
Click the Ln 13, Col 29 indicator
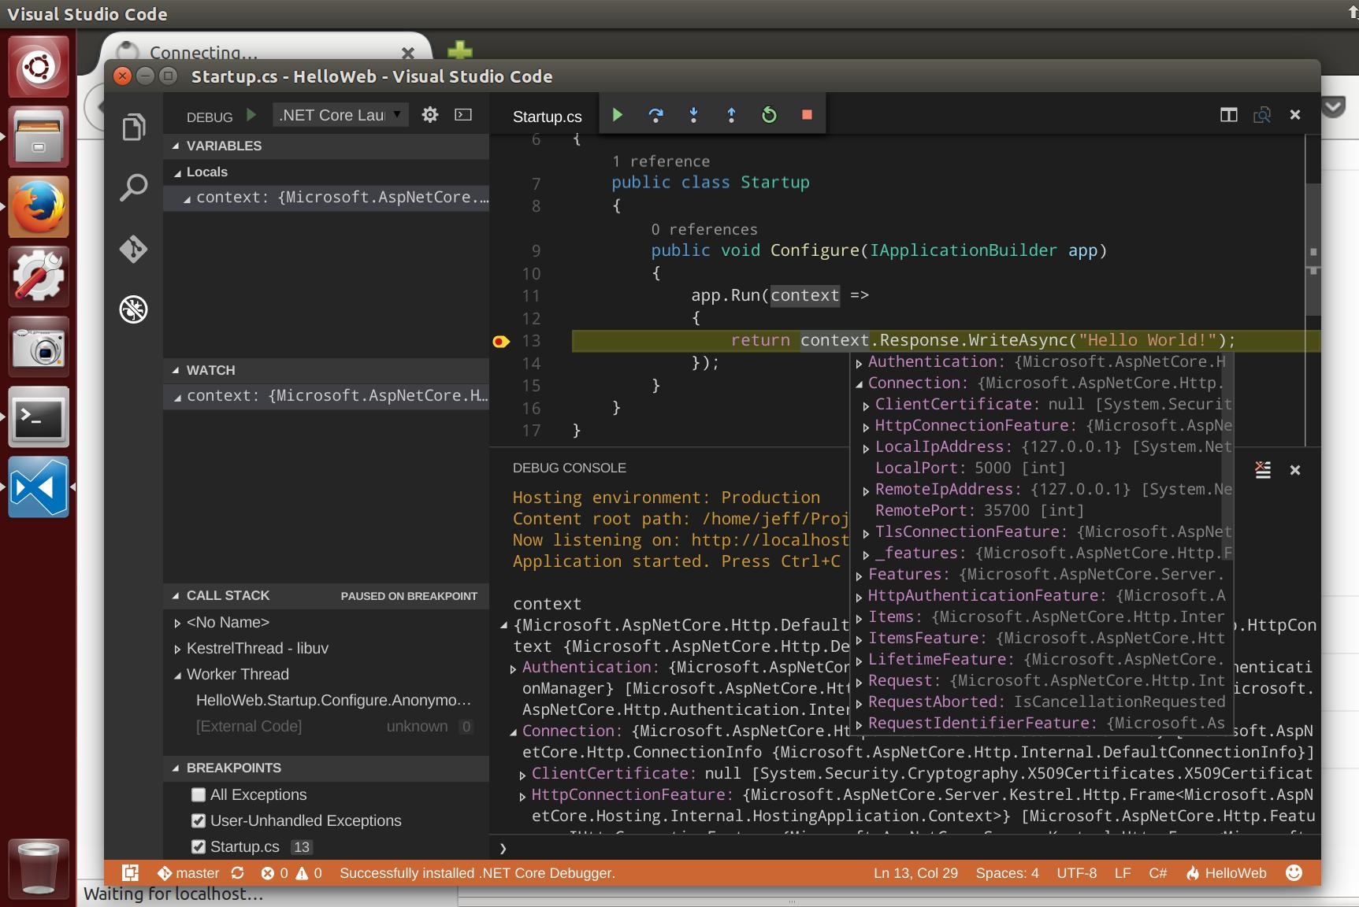pyautogui.click(x=915, y=873)
